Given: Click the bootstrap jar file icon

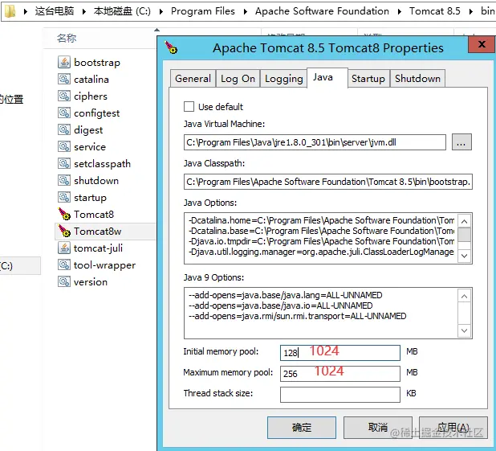Looking at the screenshot, I should point(64,62).
